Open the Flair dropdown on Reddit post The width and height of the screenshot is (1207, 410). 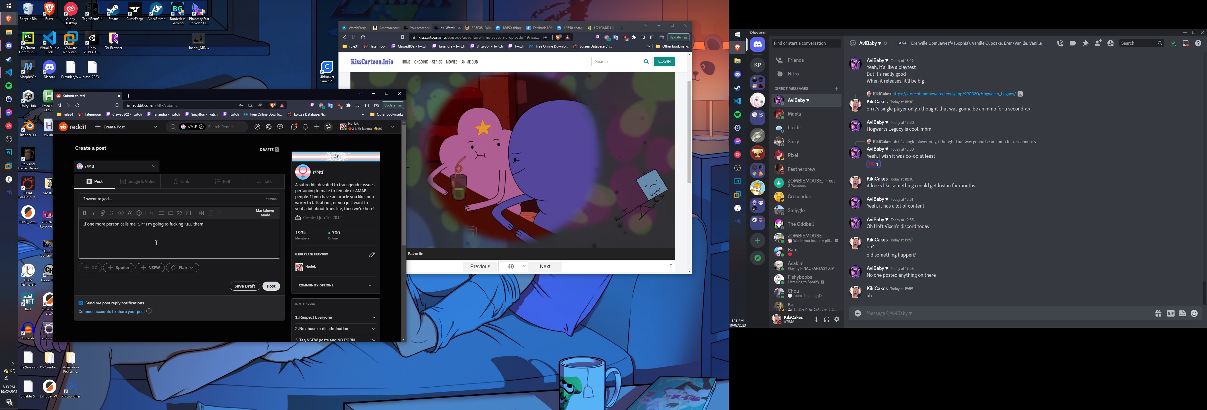[x=183, y=268]
